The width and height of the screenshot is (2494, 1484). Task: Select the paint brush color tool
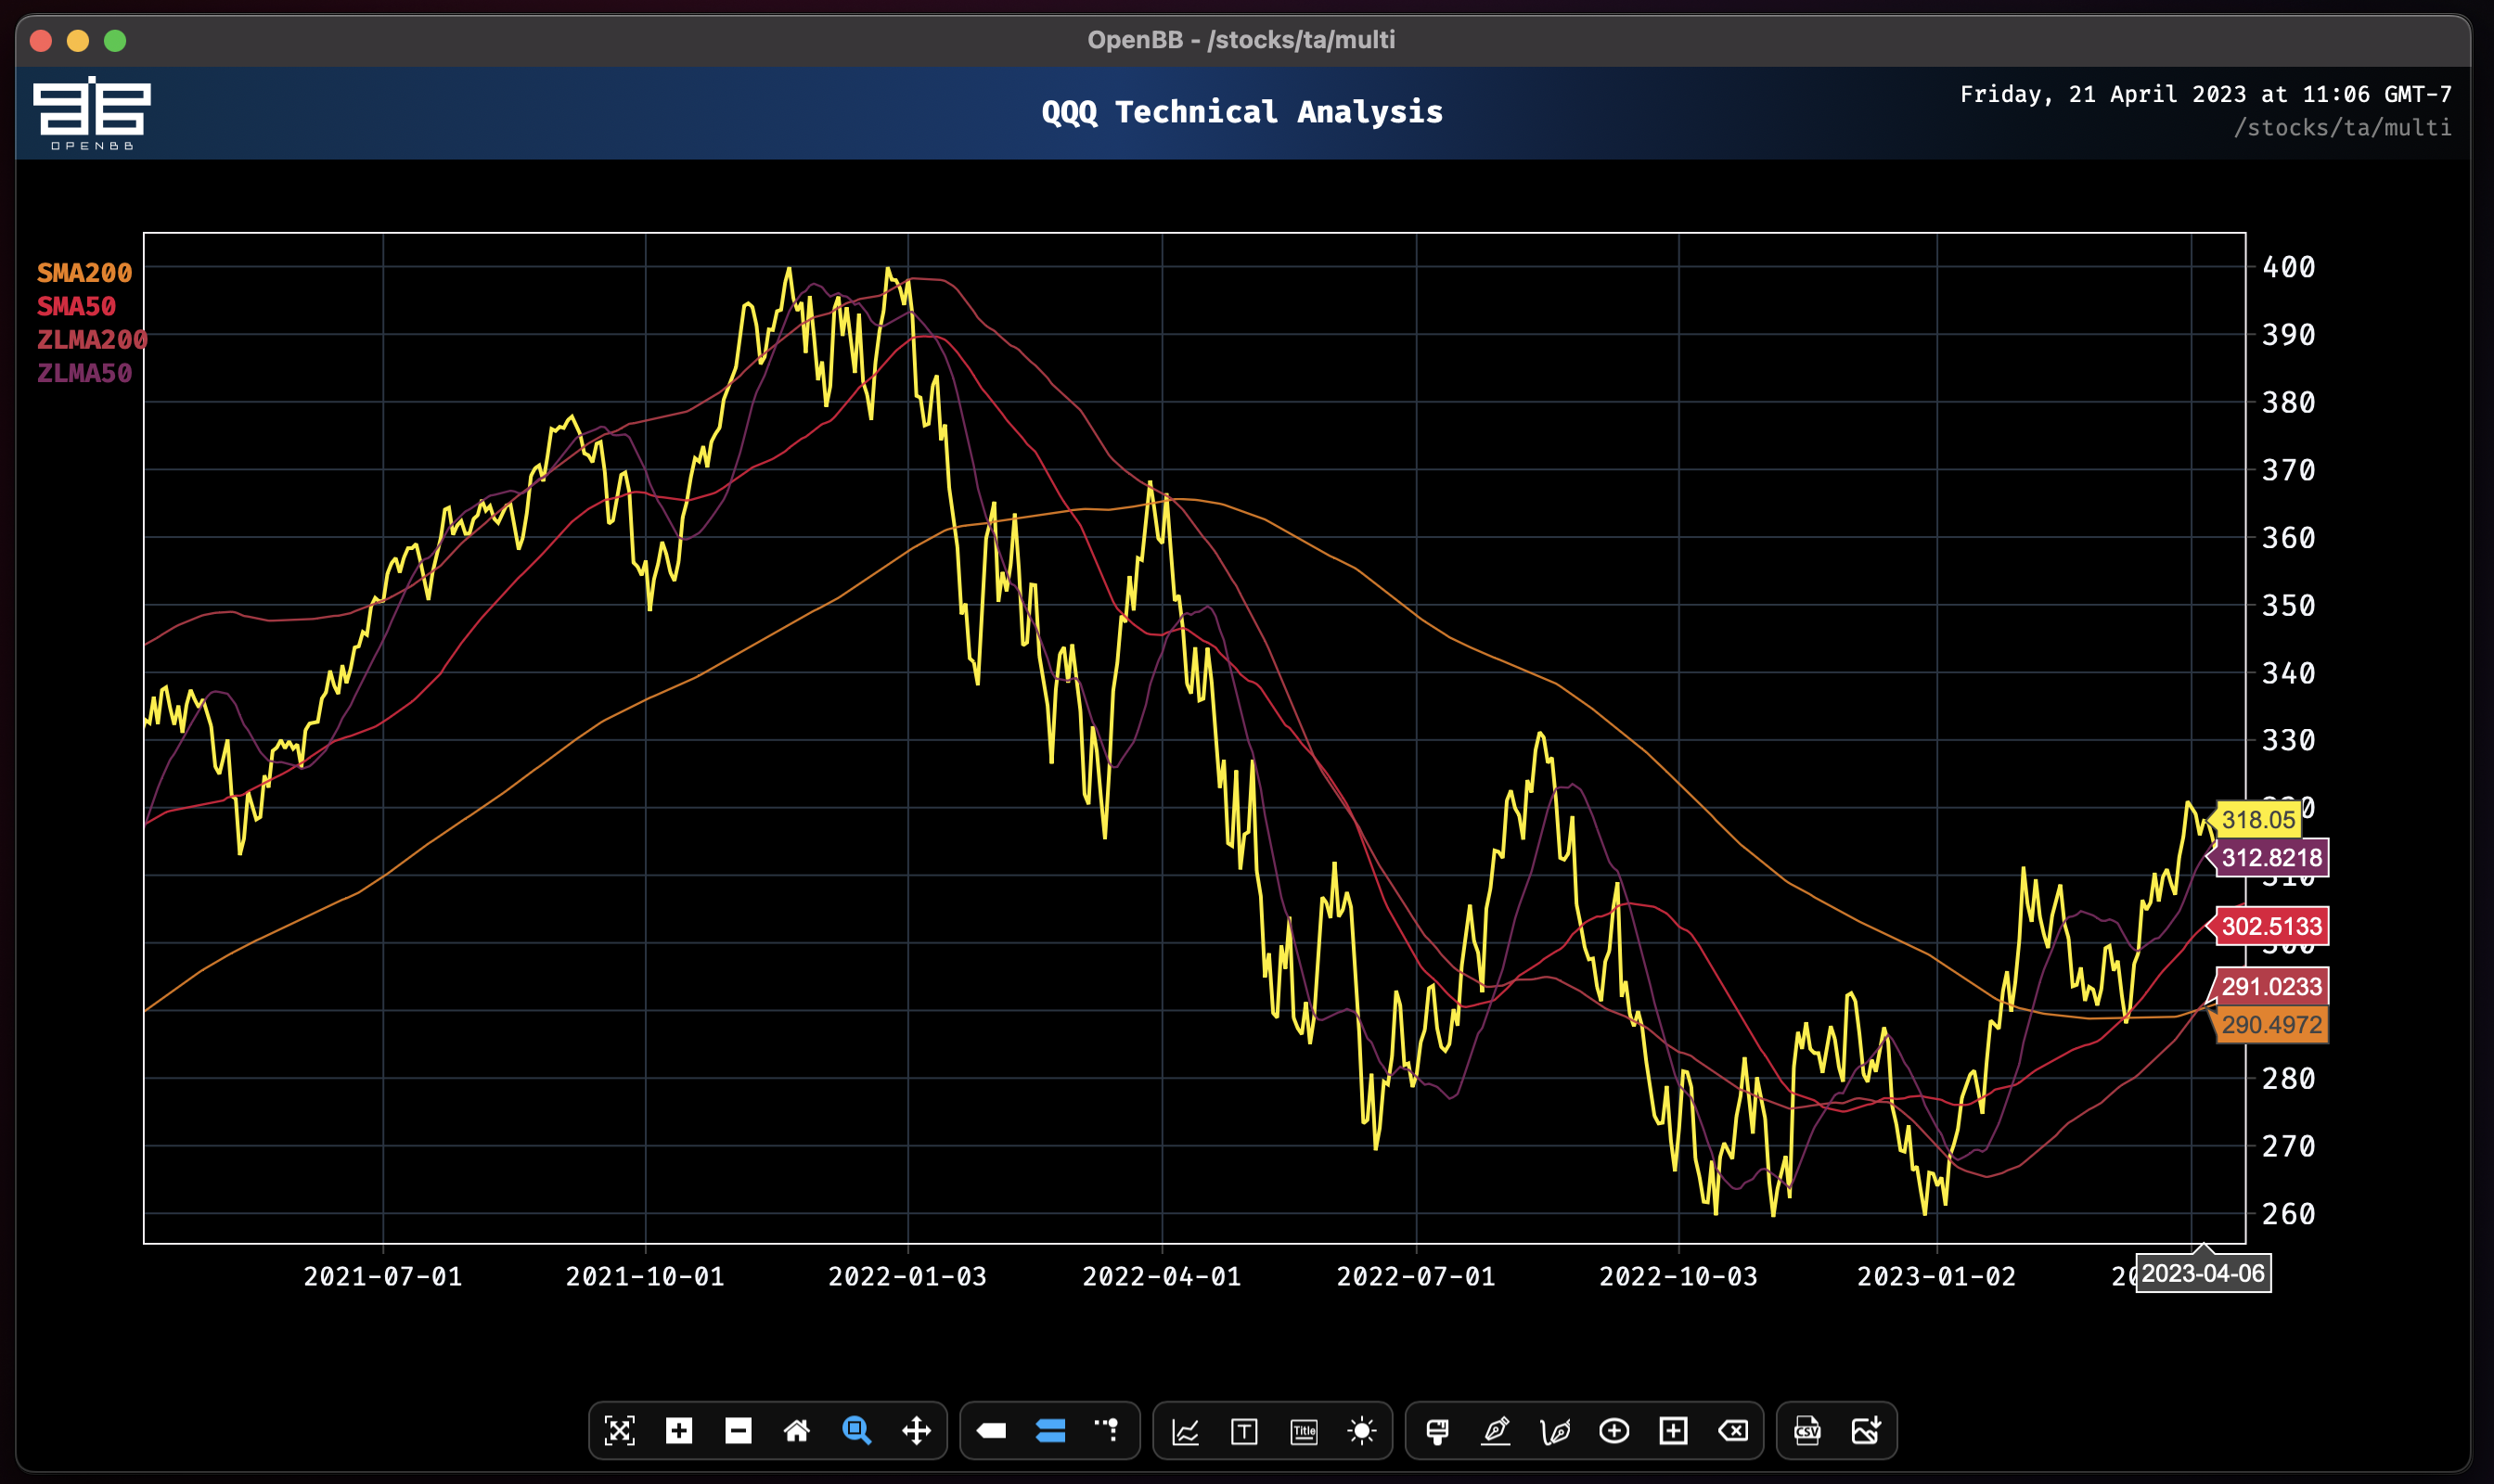pos(1437,1431)
